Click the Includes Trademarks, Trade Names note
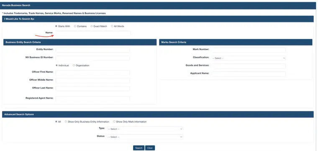This screenshot has height=151, width=318. pyautogui.click(x=54, y=13)
